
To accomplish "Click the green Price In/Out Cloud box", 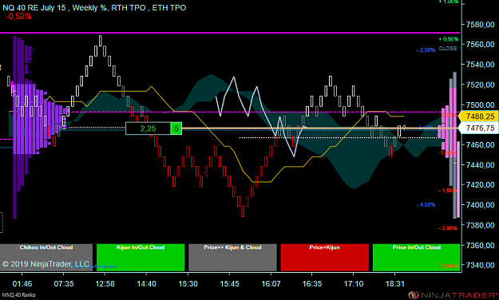I will point(416,258).
